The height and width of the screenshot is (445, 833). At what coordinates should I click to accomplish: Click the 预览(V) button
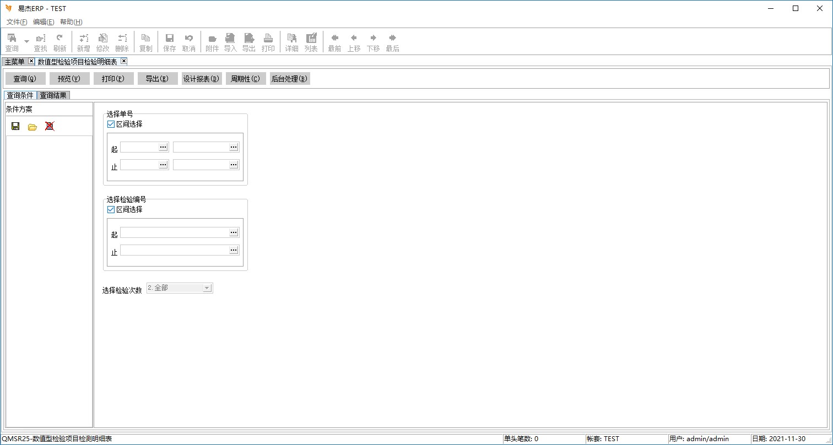[x=69, y=79]
